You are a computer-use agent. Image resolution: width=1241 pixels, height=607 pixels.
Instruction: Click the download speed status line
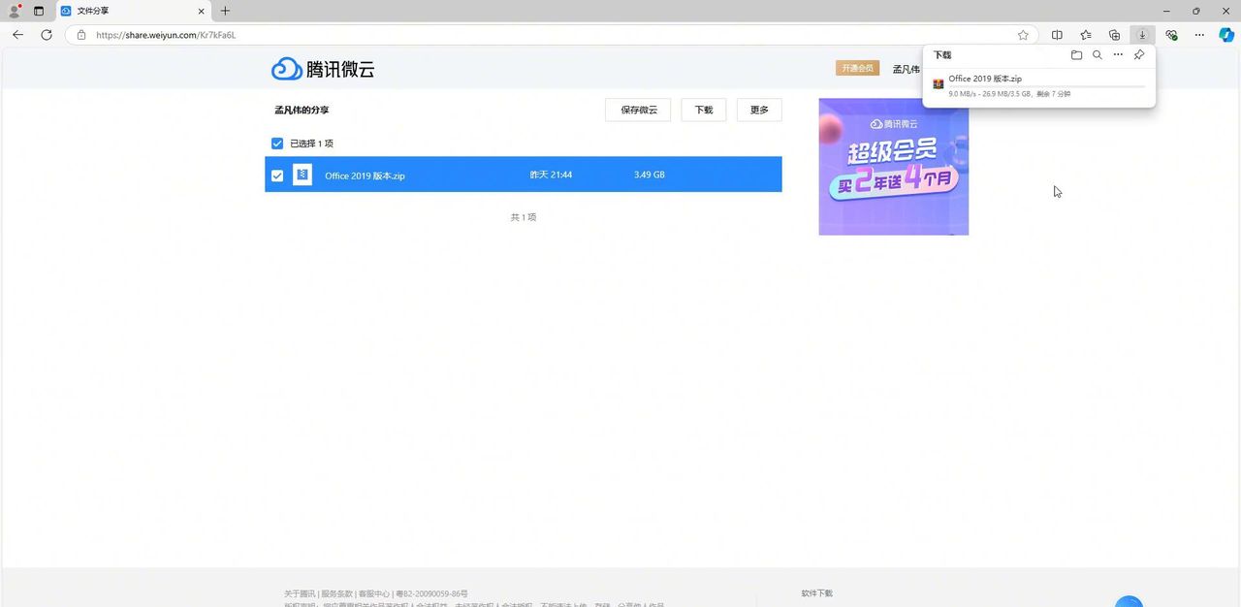click(1009, 94)
